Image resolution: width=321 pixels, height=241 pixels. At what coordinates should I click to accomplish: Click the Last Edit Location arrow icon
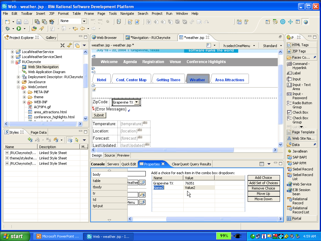coord(75,29)
